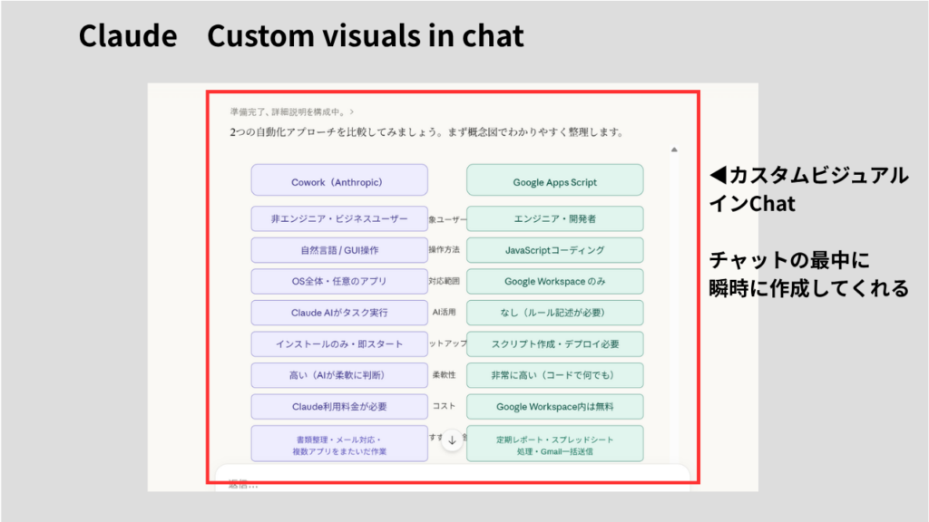Screen dimensions: 929x522
Task: Select the Claude AIがタスク実行 box
Action: (338, 313)
